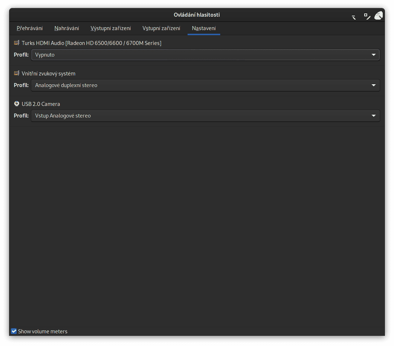The image size is (394, 346).
Task: Switch to the Přehrávání tab
Action: point(29,28)
